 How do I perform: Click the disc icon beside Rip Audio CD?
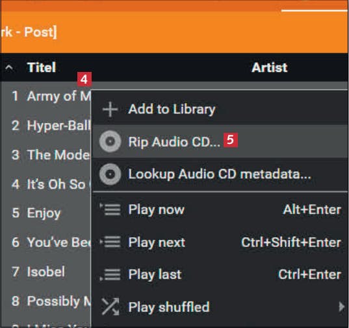tap(110, 141)
